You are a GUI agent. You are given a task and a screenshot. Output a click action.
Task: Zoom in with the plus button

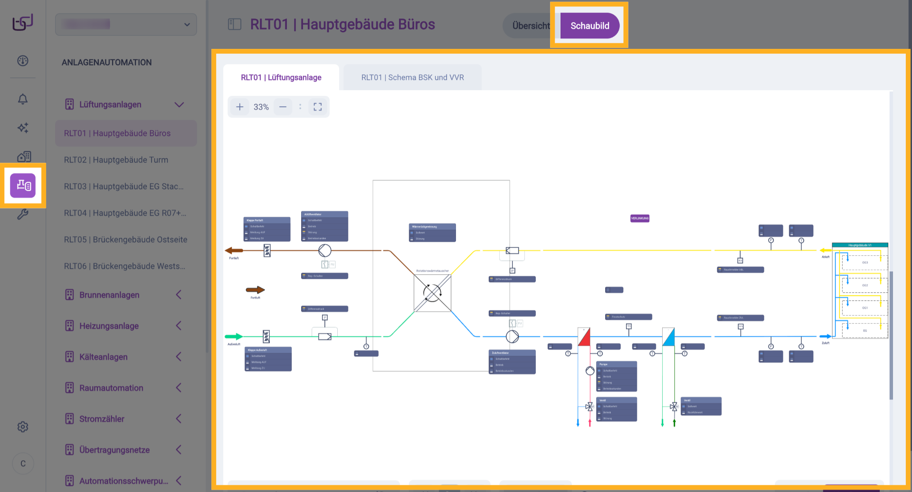click(240, 107)
